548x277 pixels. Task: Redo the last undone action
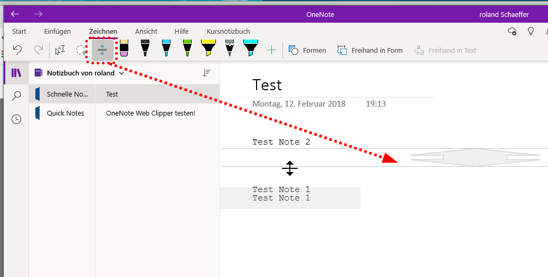coord(39,50)
